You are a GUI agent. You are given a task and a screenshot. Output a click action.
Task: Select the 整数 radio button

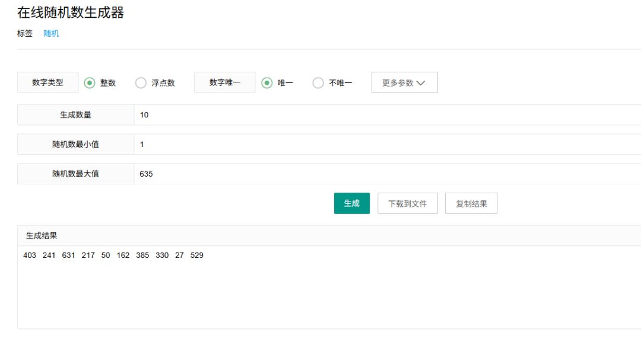[x=90, y=83]
